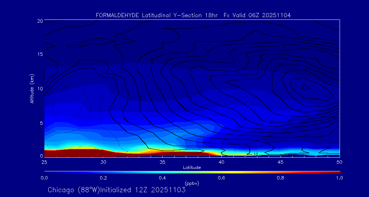Viewport: 369px width, 197px height.
Task: Click the 40 contour line label
Action: pyautogui.click(x=271, y=122)
